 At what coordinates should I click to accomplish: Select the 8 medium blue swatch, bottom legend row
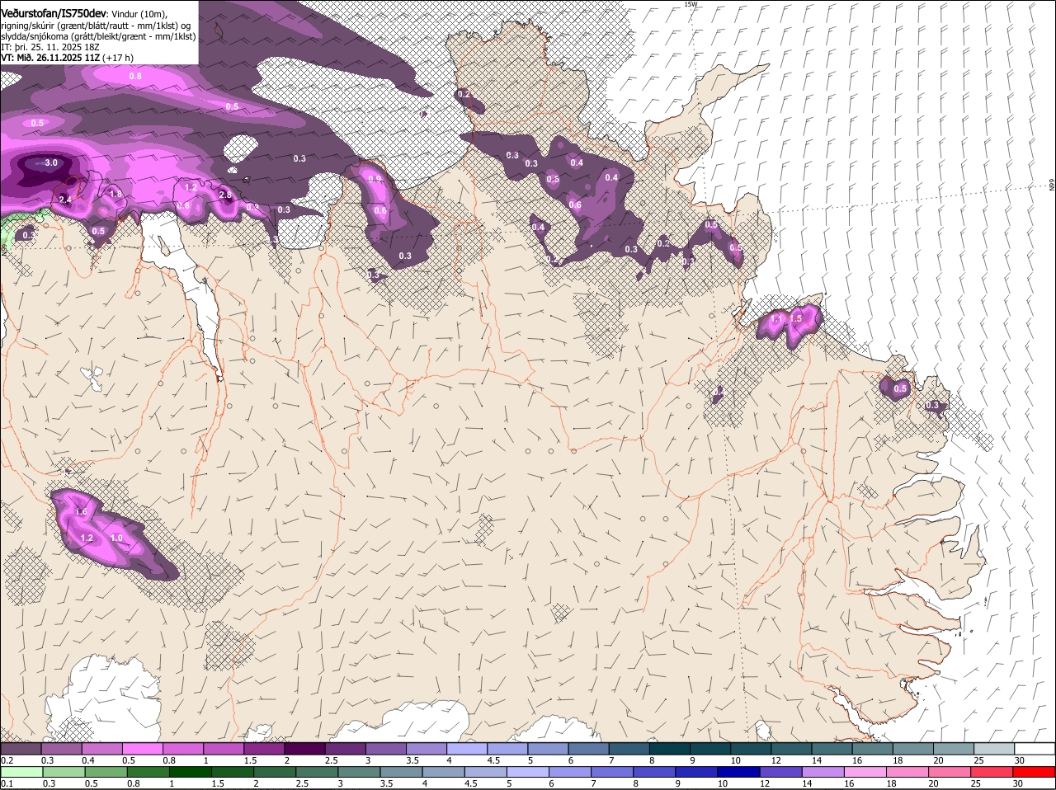tap(655, 773)
